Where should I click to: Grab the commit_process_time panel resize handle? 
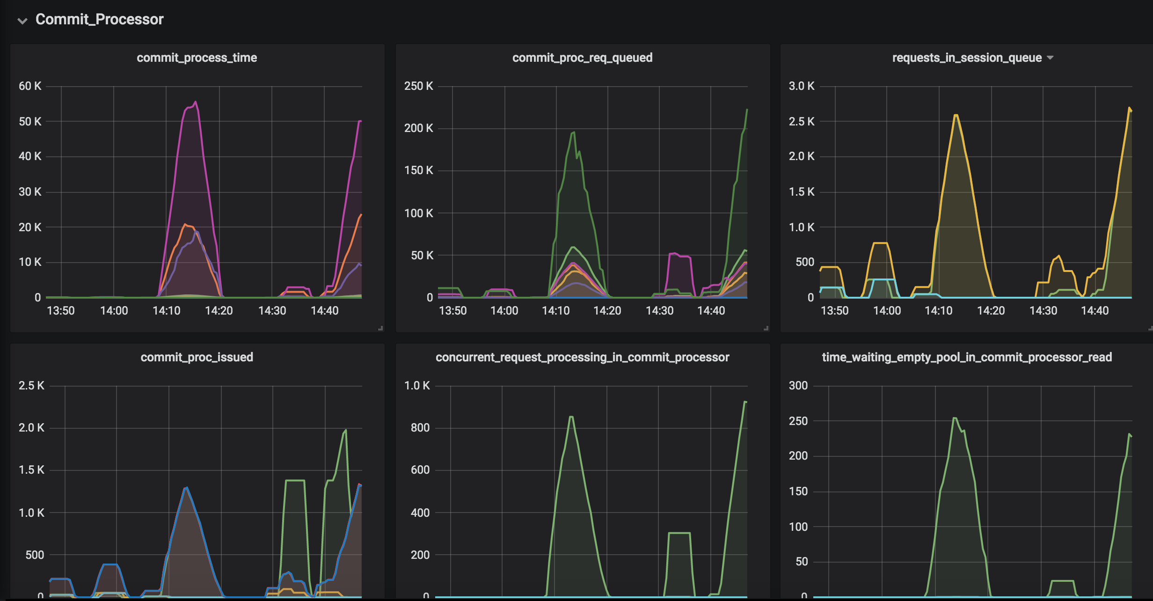click(x=380, y=328)
